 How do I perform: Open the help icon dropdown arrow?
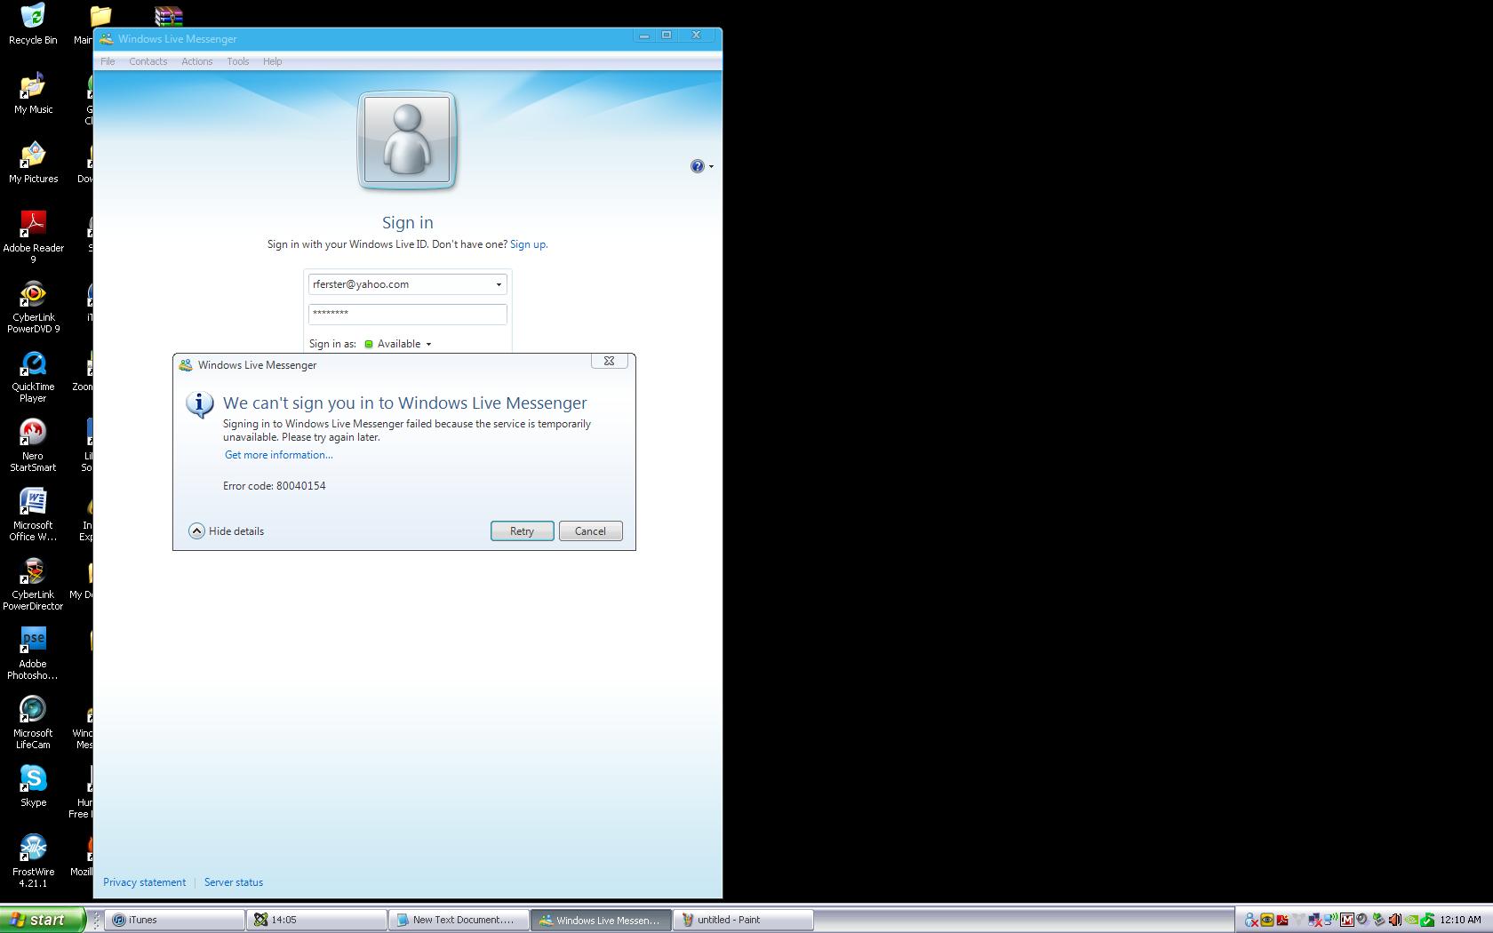(x=711, y=167)
